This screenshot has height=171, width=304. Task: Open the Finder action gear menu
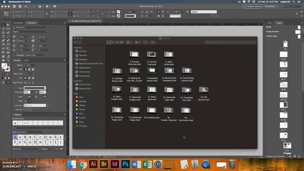tap(137, 42)
